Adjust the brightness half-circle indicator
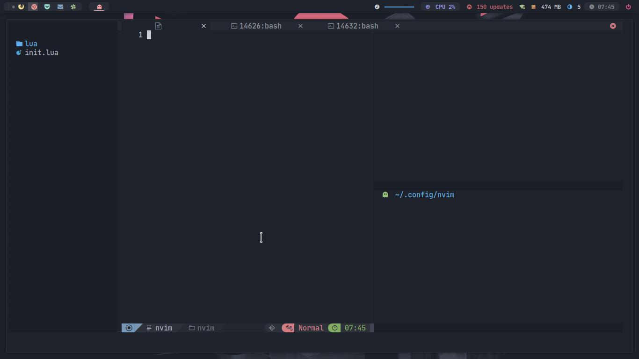This screenshot has height=359, width=639. 570,7
